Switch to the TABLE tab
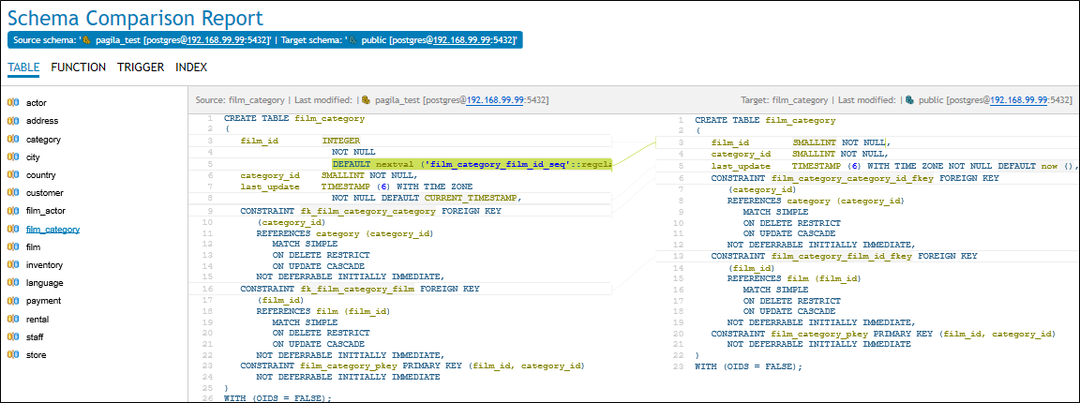 [x=23, y=67]
